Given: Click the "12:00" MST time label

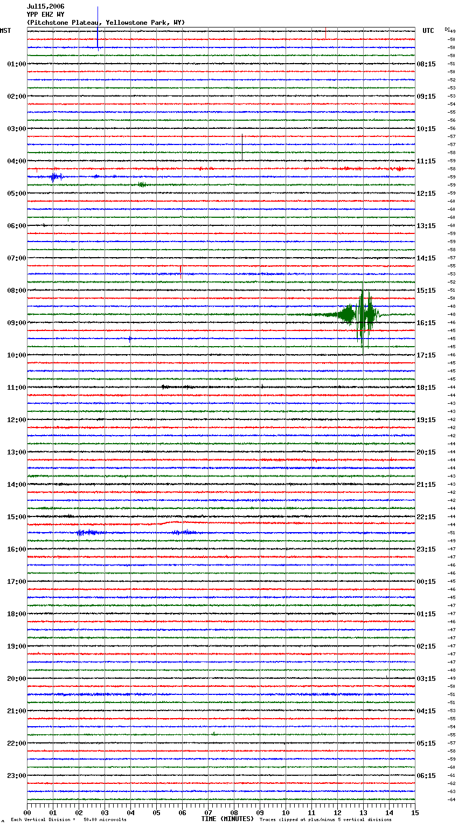Looking at the screenshot, I should coord(17,420).
